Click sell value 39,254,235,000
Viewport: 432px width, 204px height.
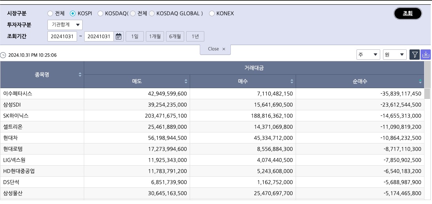coord(167,105)
